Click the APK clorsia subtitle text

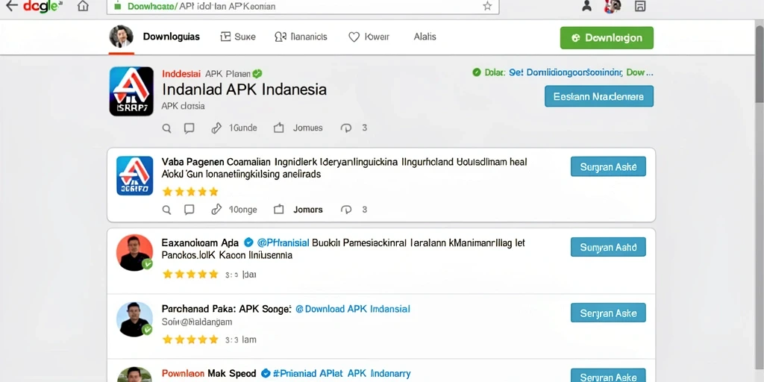(184, 106)
